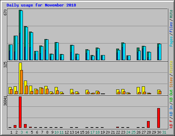Click the green 'kB Out' legend label
The image size is (175, 136).
(x=171, y=96)
